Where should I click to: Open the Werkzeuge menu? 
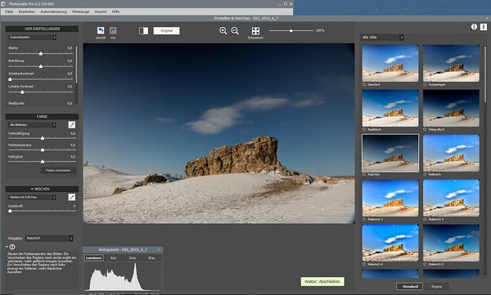coord(80,11)
